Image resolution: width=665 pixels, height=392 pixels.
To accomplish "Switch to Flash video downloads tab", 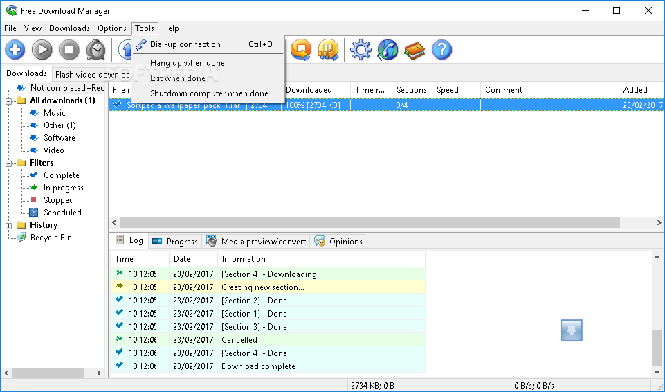I will coord(92,75).
